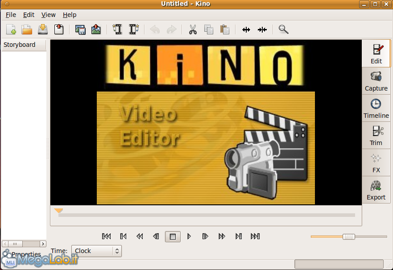Image resolution: width=393 pixels, height=270 pixels.
Task: Step back one frame
Action: pos(156,237)
